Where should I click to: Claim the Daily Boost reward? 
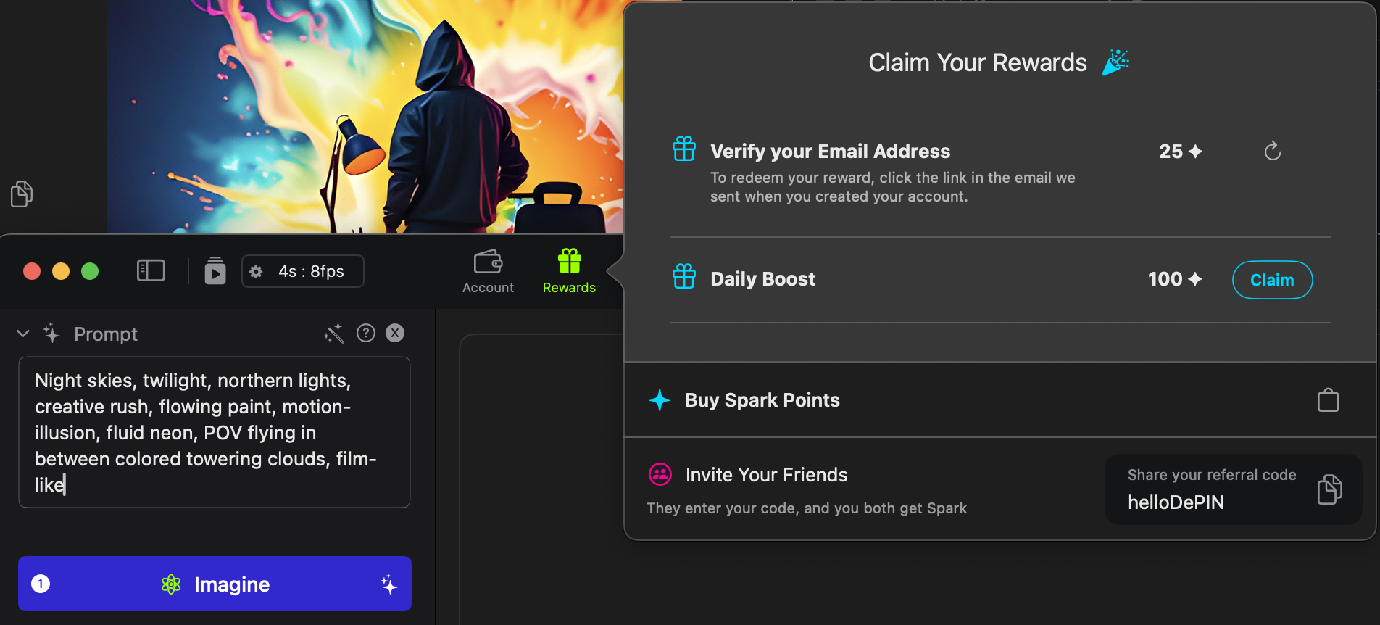(1272, 280)
